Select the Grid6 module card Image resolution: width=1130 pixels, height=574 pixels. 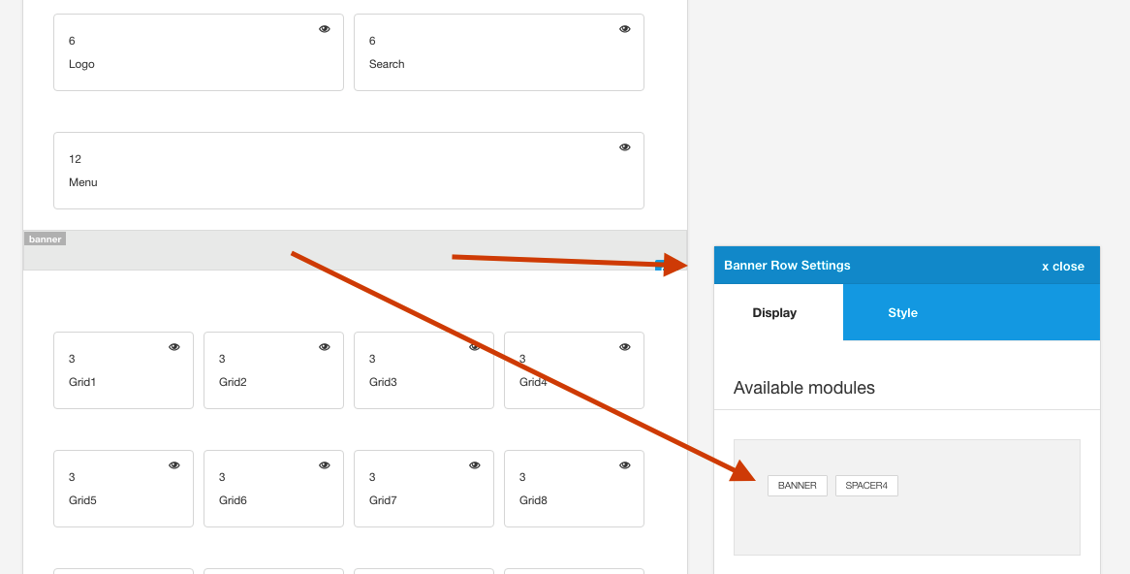pyautogui.click(x=274, y=488)
